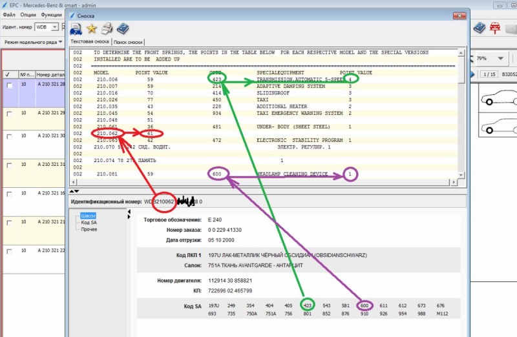Select Прочее in the tree

click(x=89, y=229)
